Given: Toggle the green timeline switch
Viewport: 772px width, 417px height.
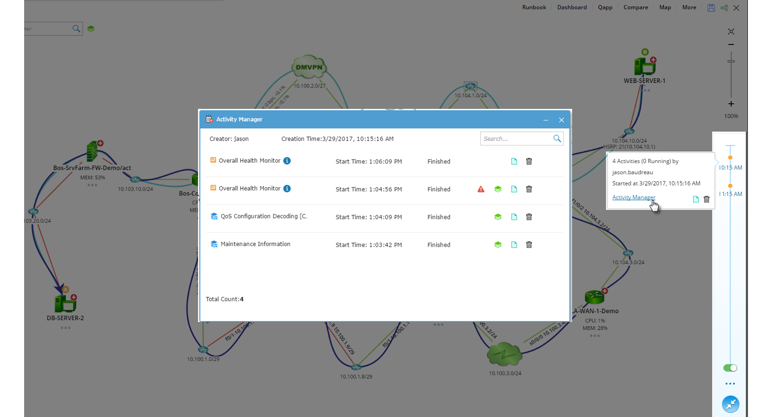Looking at the screenshot, I should point(730,368).
